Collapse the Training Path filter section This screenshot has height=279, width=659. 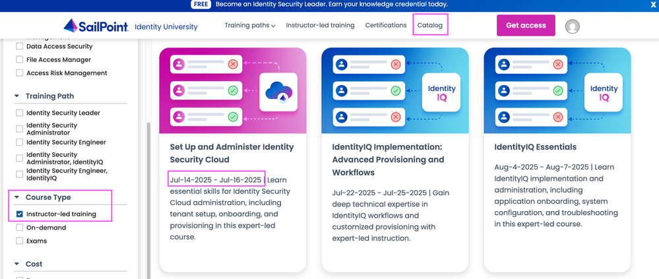17,96
